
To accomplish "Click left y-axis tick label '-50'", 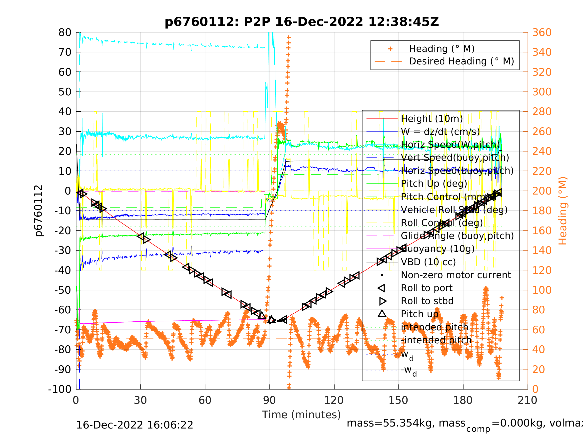I will click(x=63, y=290).
